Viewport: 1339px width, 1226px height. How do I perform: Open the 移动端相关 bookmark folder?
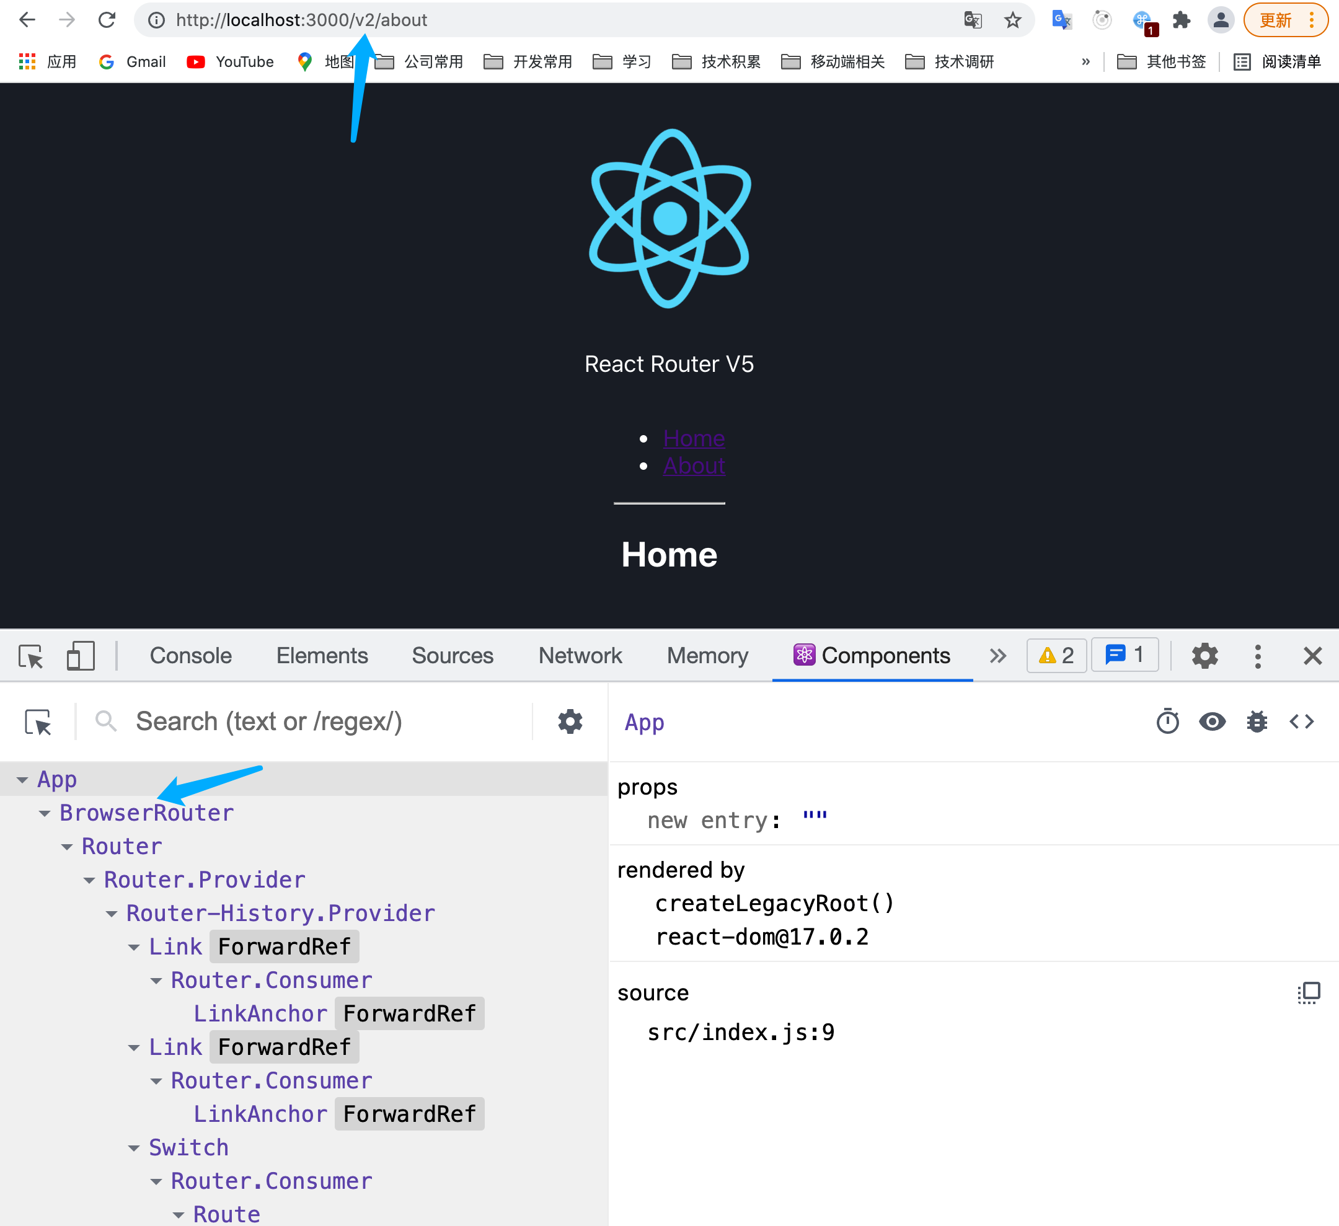833,62
